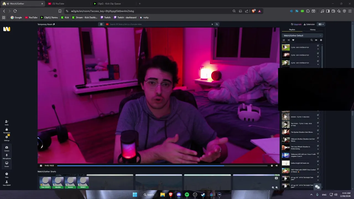Viewport: 354px width, 199px height.
Task: Edit 'The Kyedae Situation Gets Worse' entry
Action: click(x=318, y=130)
